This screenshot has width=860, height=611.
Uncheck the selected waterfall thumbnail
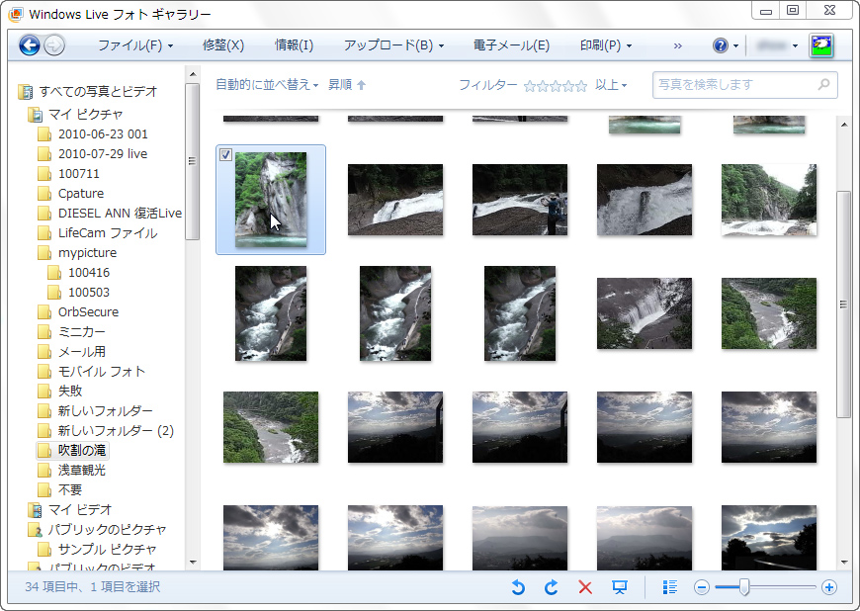pos(225,154)
